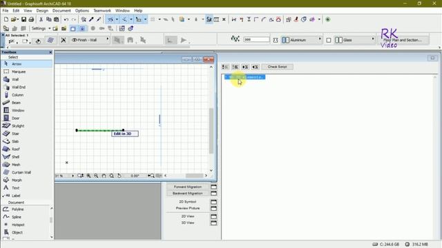
Task: Open the Settings dropdown arrow
Action: (x=50, y=28)
